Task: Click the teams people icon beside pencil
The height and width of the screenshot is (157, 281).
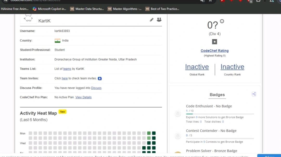Action: pyautogui.click(x=159, y=20)
